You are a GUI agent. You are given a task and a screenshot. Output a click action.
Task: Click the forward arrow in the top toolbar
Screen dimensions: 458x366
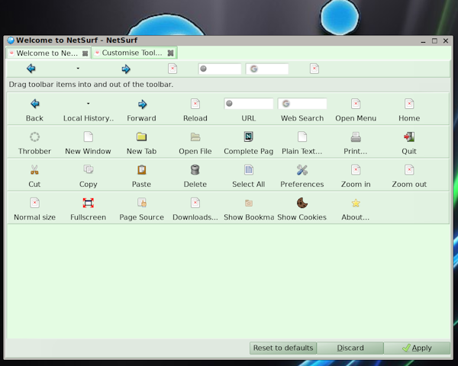click(x=126, y=69)
